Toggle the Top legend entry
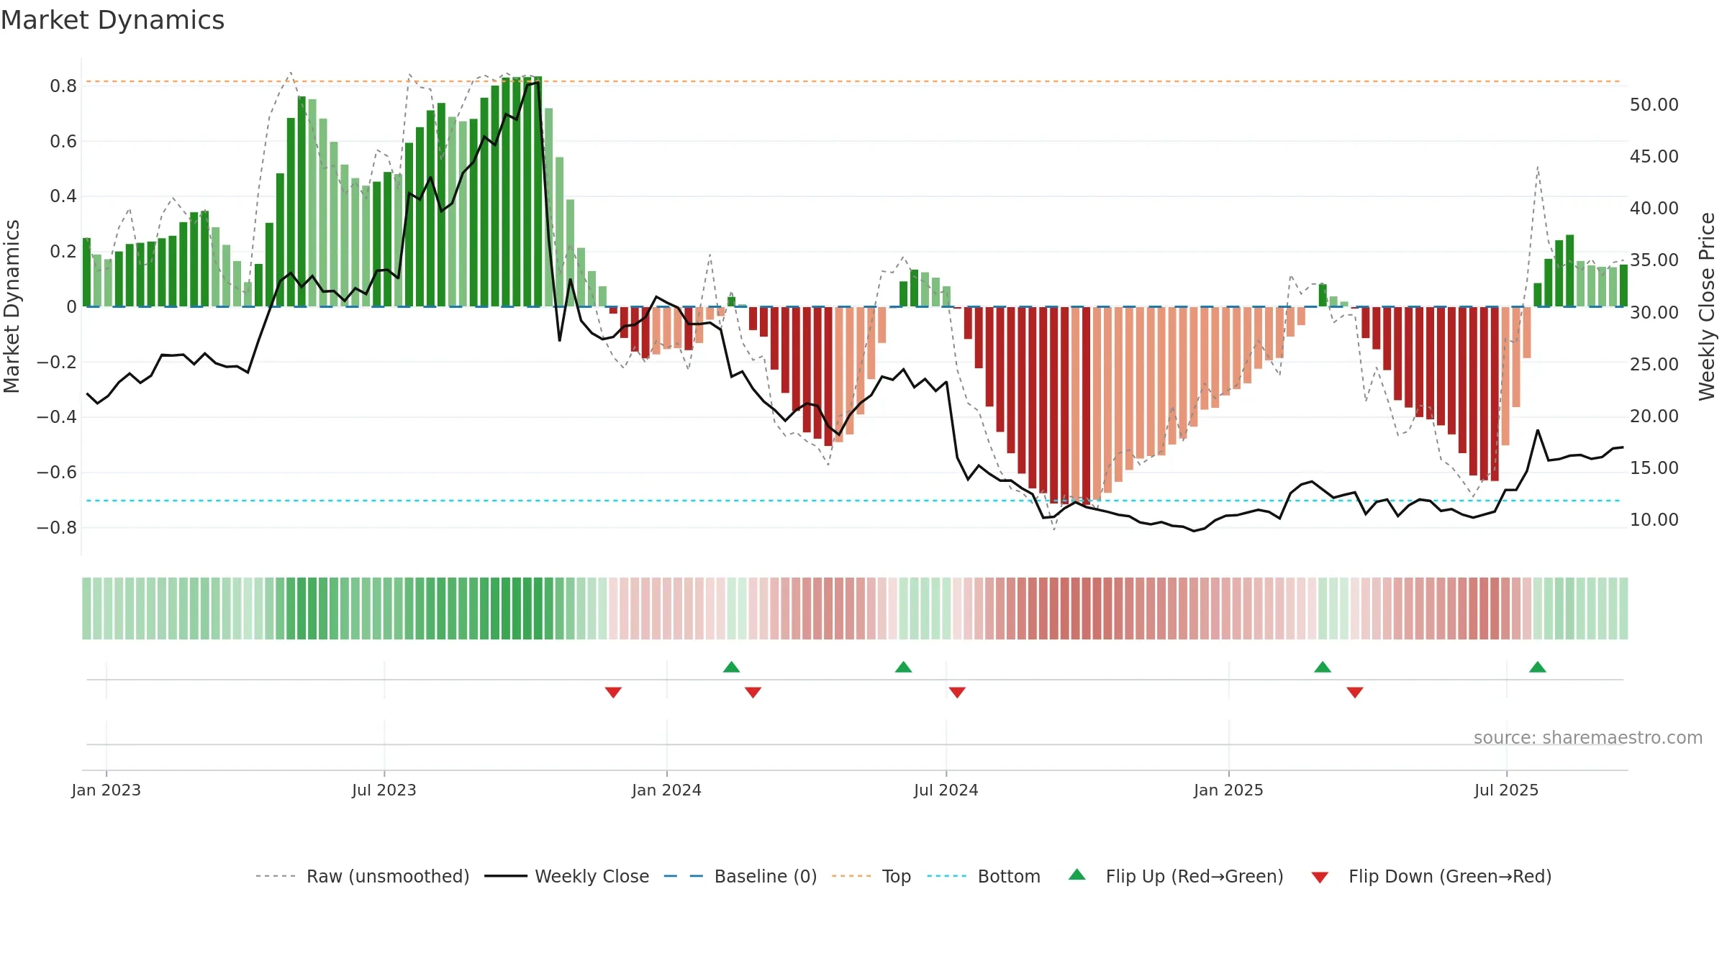Screen dimensions: 1727x971 click(x=871, y=876)
